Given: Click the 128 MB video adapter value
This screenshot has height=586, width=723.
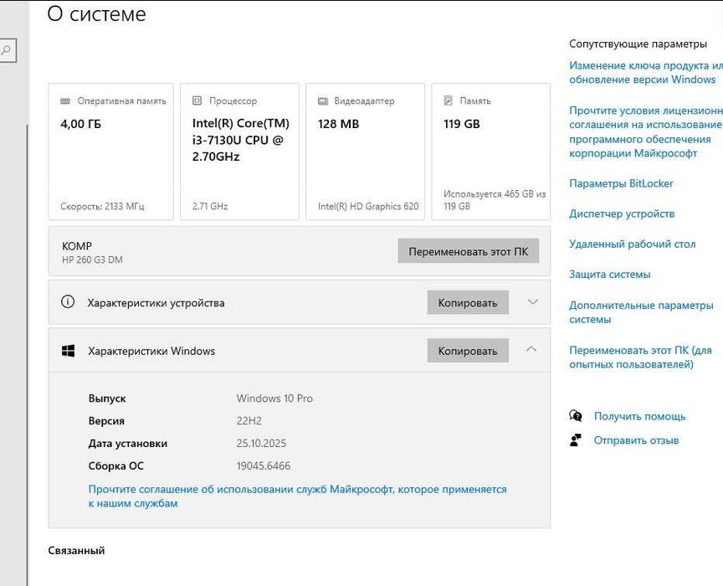Looking at the screenshot, I should (x=338, y=124).
